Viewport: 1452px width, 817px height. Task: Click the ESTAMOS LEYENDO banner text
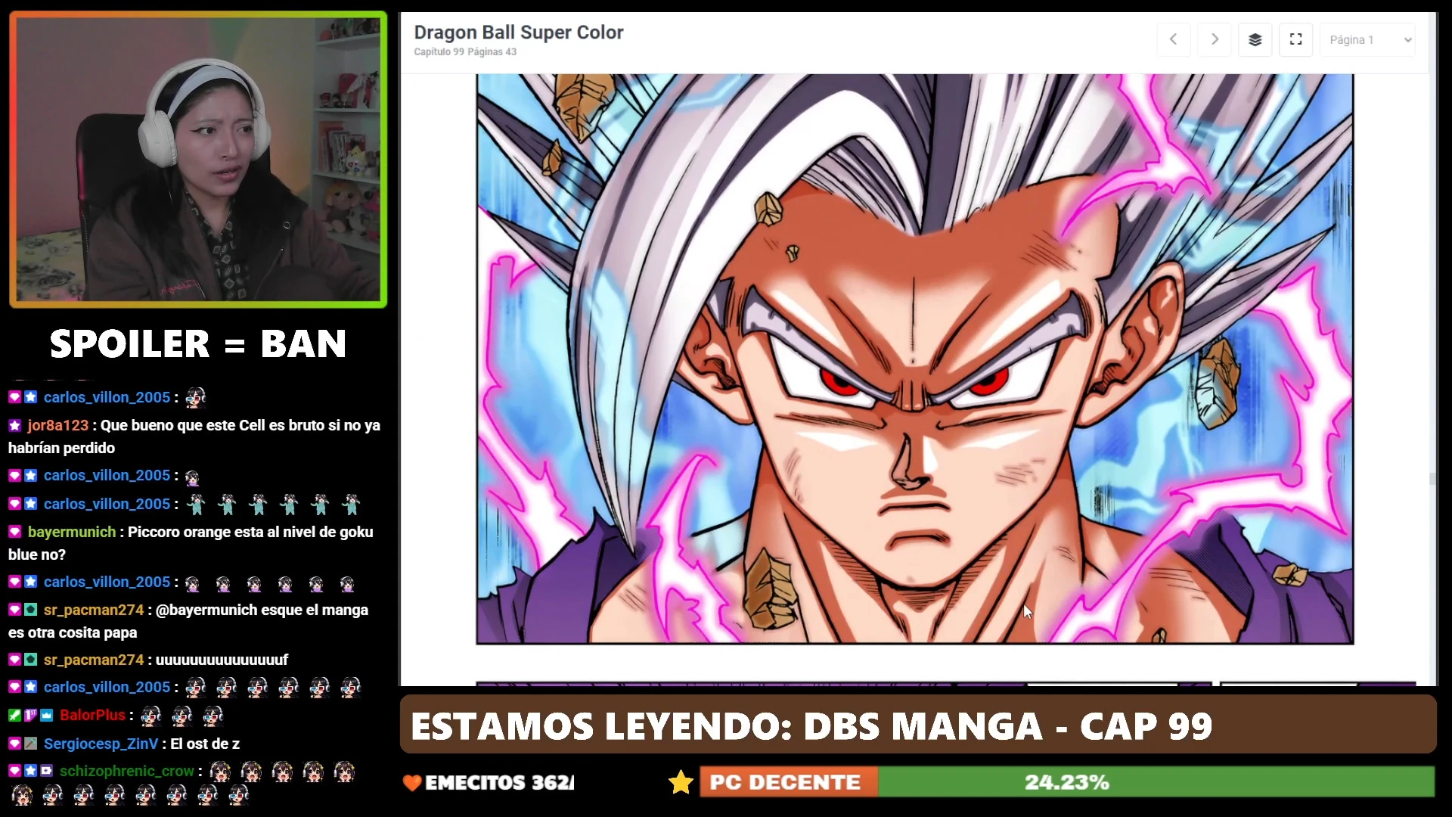pos(811,726)
